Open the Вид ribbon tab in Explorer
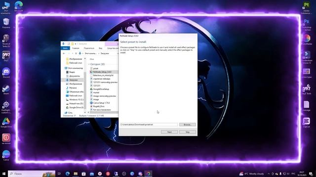The width and height of the screenshot is (316, 177). tap(100, 48)
